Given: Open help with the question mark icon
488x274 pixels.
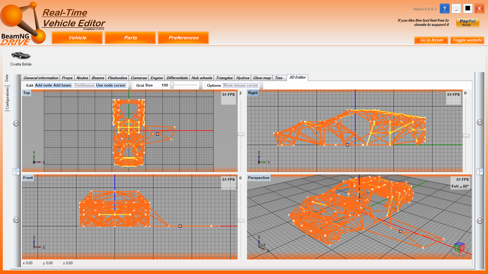Looking at the screenshot, I should (x=444, y=9).
